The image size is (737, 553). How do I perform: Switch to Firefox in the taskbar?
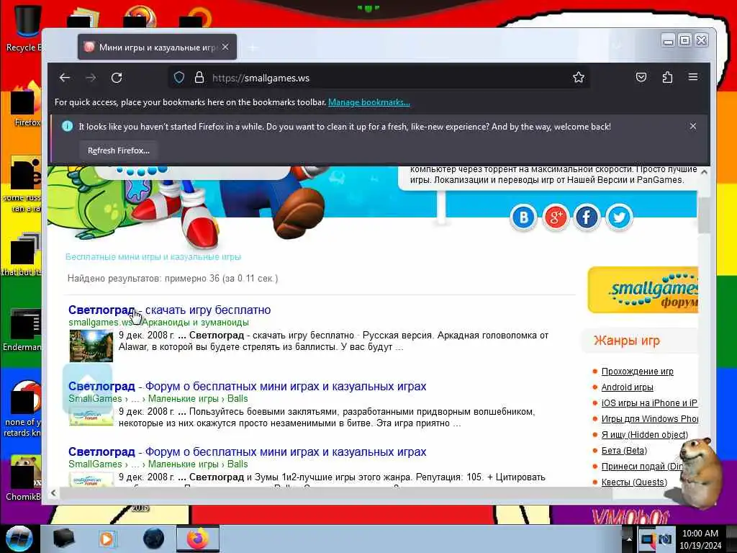198,539
